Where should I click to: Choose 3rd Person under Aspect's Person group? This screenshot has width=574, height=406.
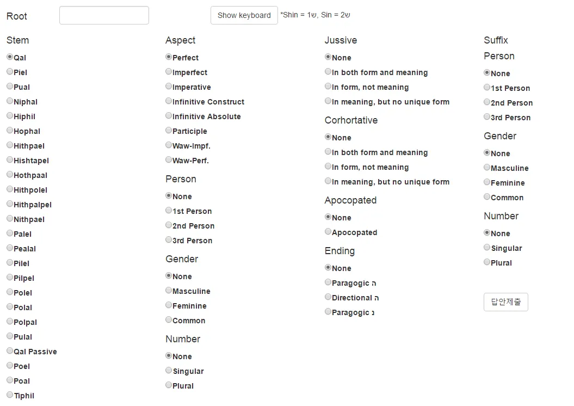tap(169, 240)
